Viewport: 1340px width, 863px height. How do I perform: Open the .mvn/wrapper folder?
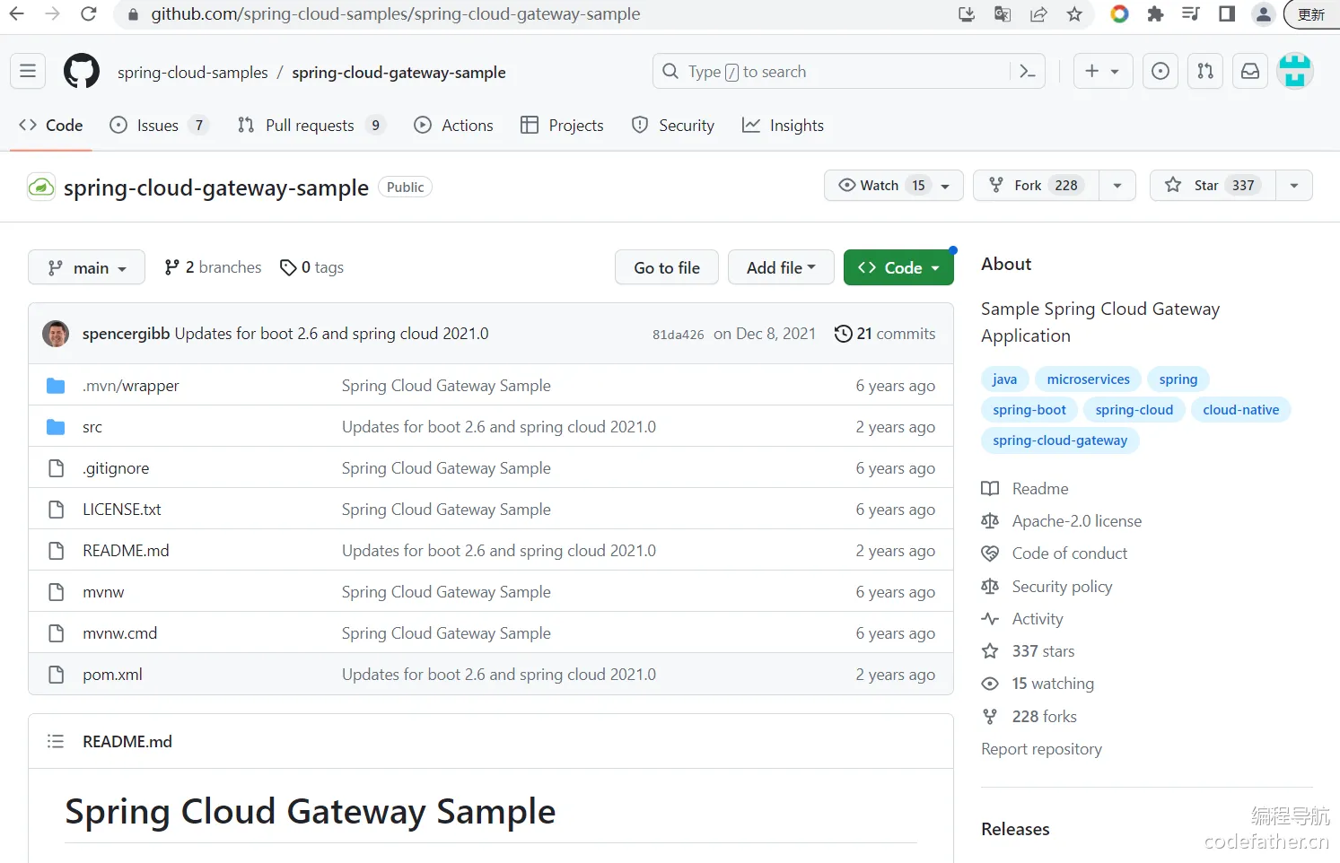tap(131, 386)
